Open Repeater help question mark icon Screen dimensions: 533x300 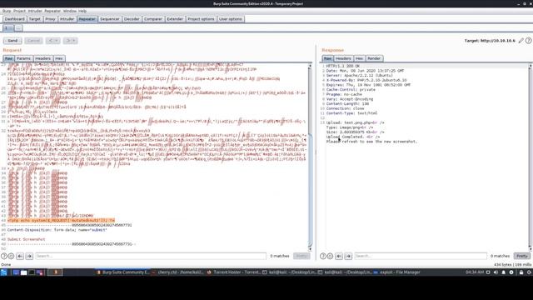click(x=528, y=41)
